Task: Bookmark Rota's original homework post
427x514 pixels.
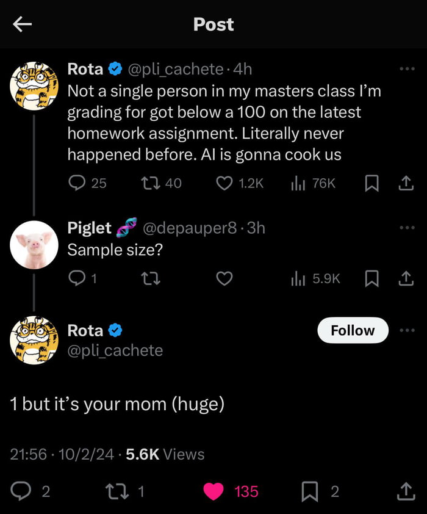Action: [x=371, y=183]
